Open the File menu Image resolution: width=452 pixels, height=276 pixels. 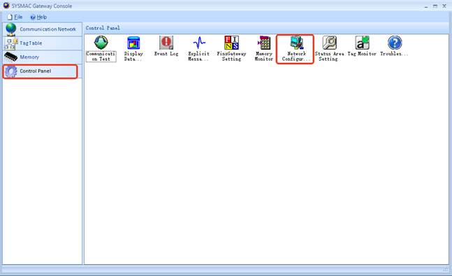pyautogui.click(x=15, y=17)
